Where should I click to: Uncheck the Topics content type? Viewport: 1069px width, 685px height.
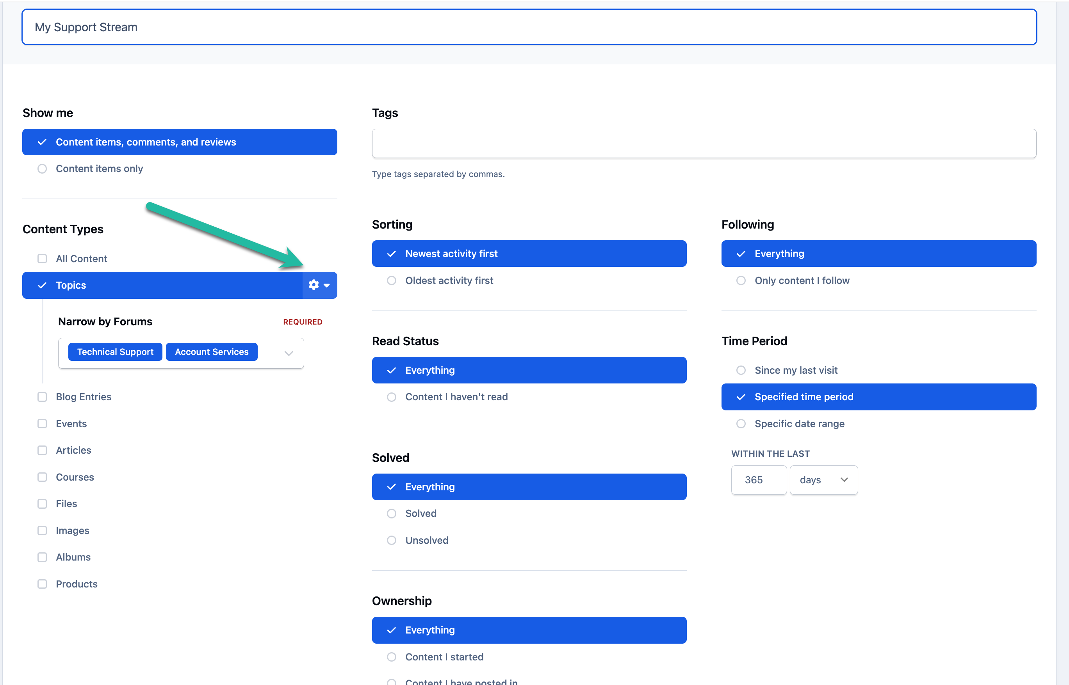(x=162, y=285)
